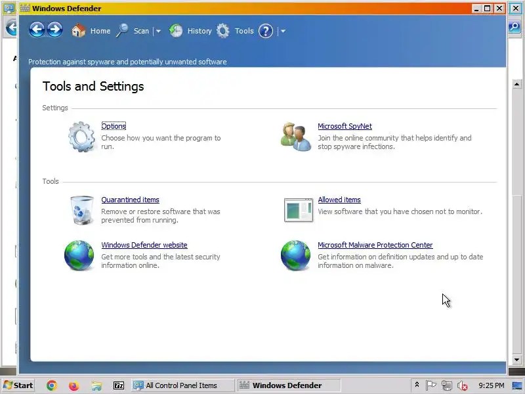Click the Home house icon in the toolbar
The width and height of the screenshot is (525, 394).
(x=79, y=30)
